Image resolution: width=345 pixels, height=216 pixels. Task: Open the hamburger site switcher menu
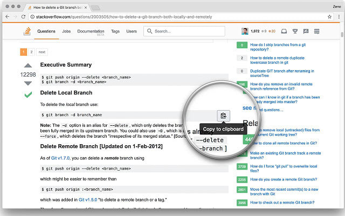[x=316, y=31]
